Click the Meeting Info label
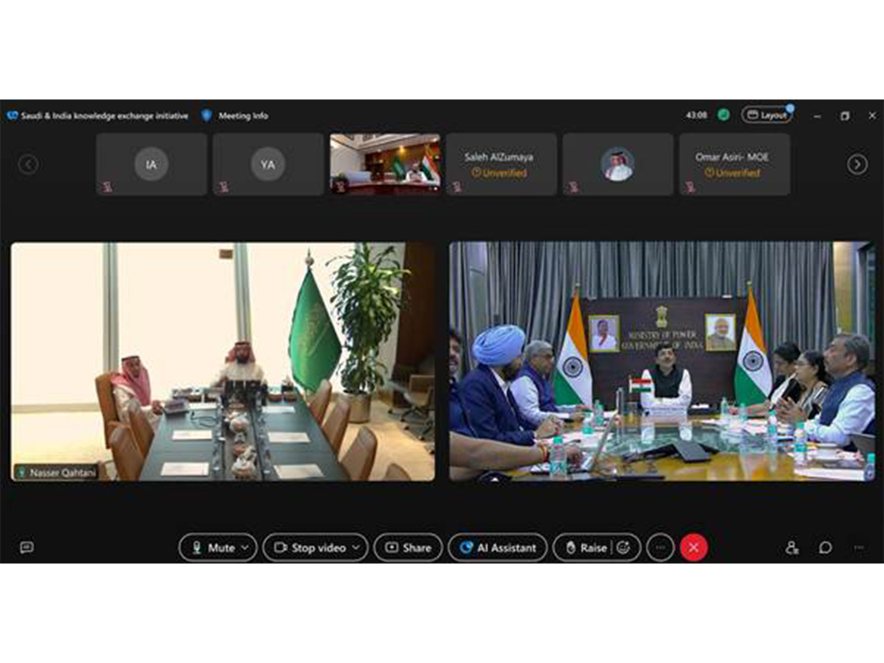This screenshot has height=663, width=884. click(243, 115)
